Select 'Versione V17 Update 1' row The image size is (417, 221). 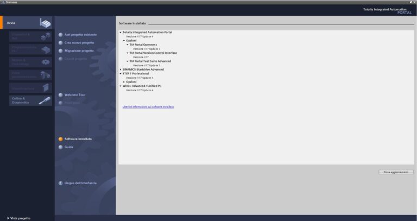pos(147,65)
